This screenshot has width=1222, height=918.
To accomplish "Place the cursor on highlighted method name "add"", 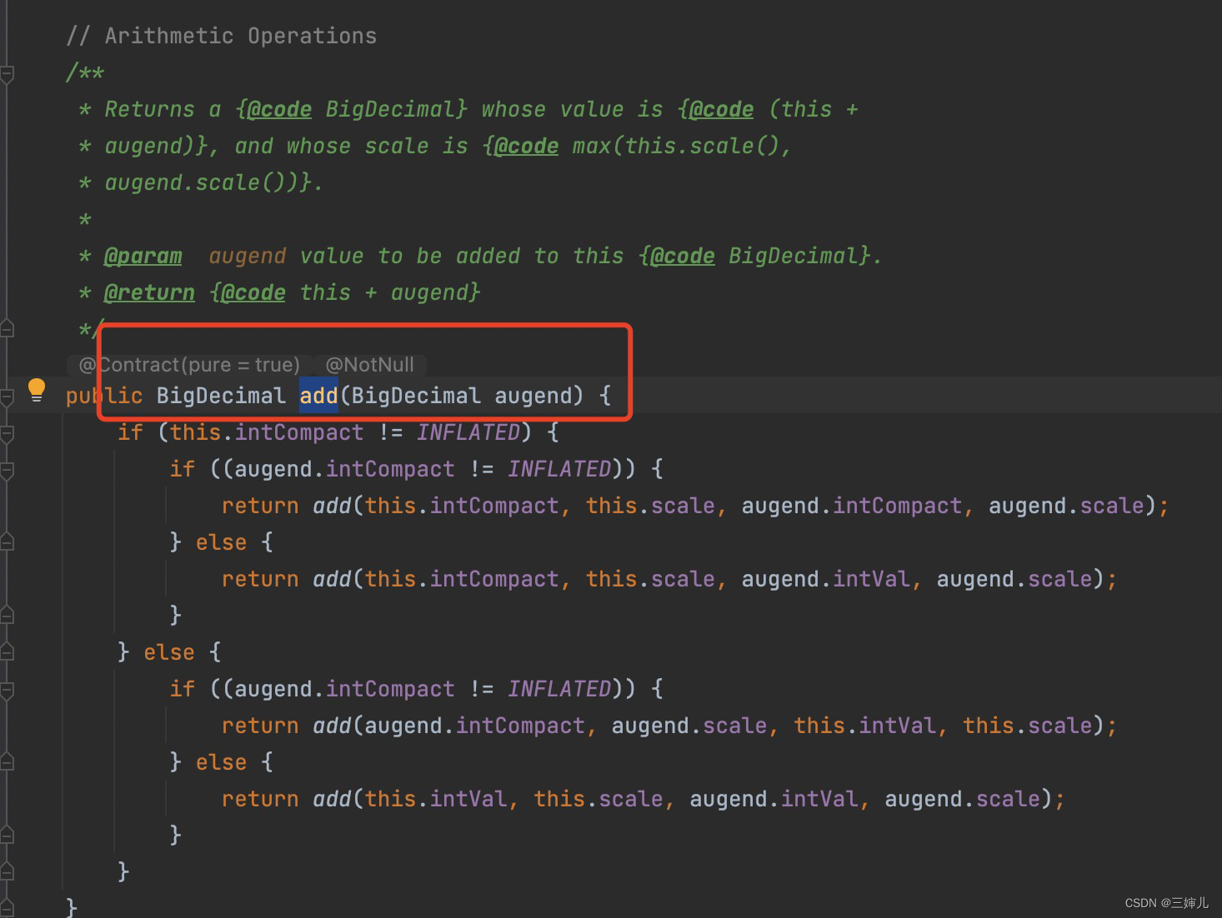I will [x=318, y=395].
